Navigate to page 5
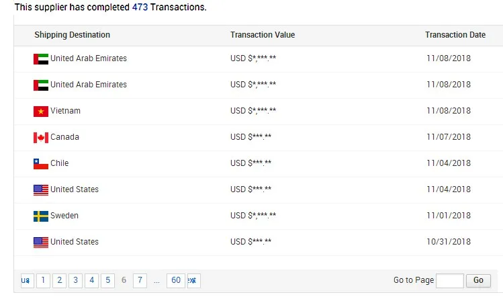This screenshot has width=503, height=301. (107, 280)
